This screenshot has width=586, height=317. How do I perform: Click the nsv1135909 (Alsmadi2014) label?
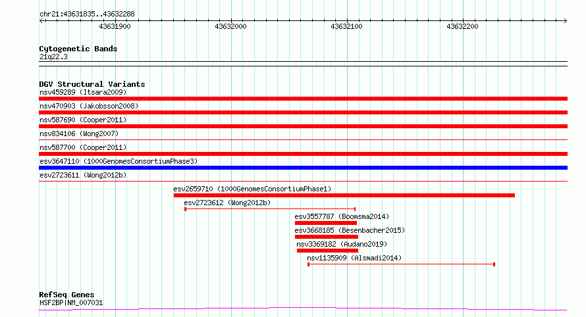click(x=354, y=258)
